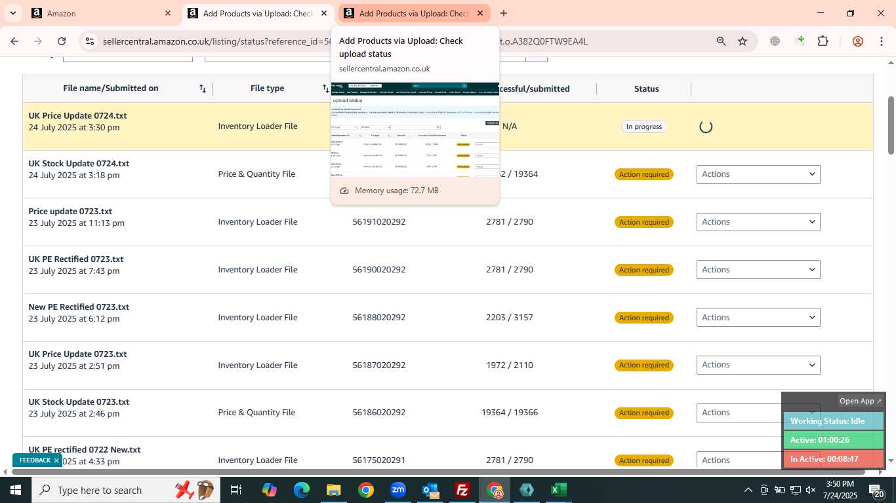
Task: Open Chrome's three-dot menu
Action: tap(881, 41)
